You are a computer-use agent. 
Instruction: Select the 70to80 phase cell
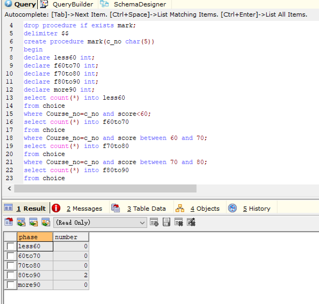tap(35, 266)
